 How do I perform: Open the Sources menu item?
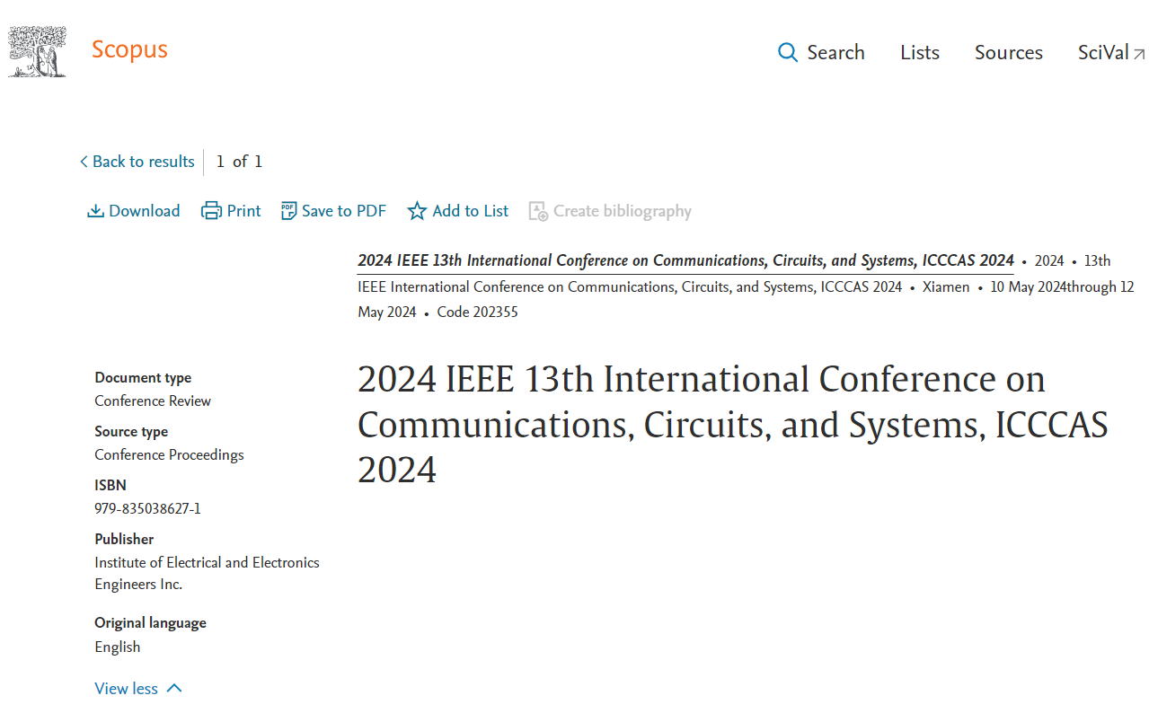point(1009,52)
